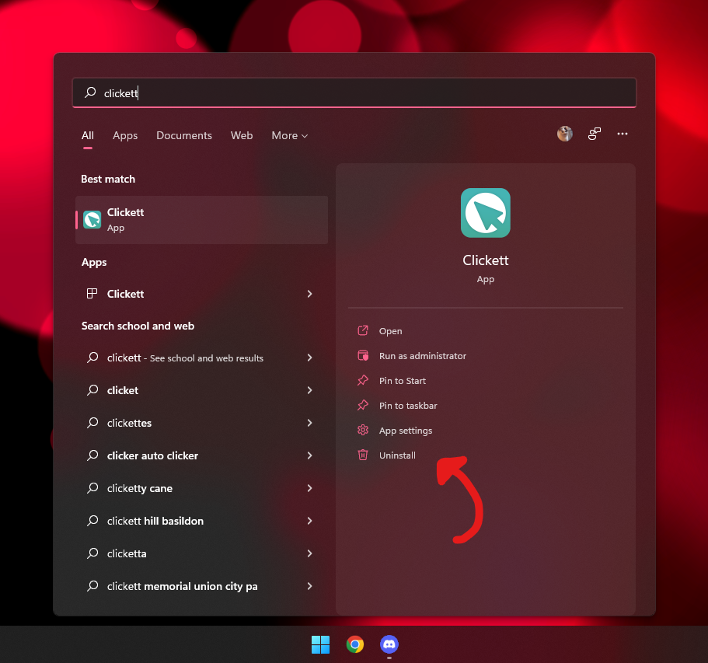Screen dimensions: 708x663
Task: Open the Windows Start button on taskbar
Action: click(321, 644)
